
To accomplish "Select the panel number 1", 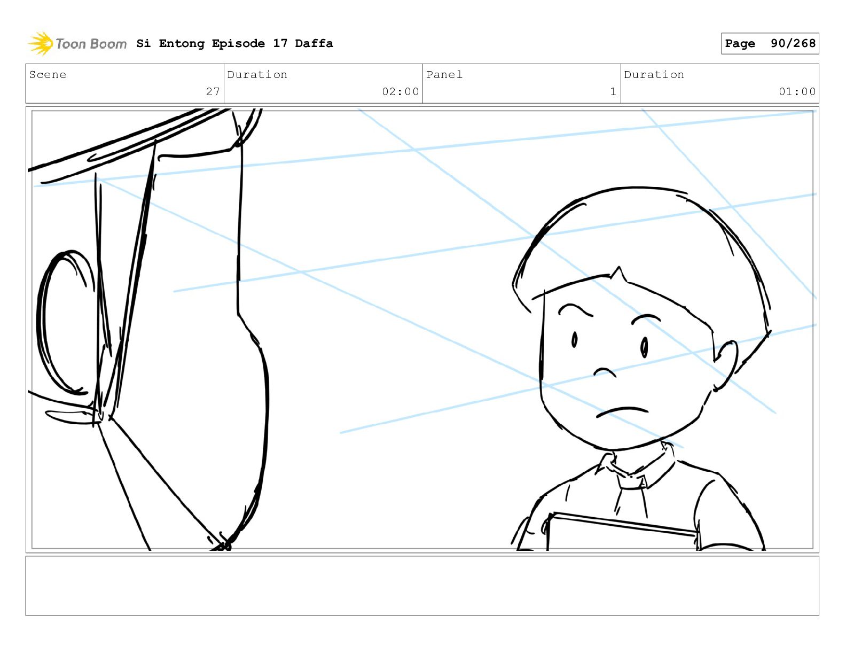I will point(613,91).
